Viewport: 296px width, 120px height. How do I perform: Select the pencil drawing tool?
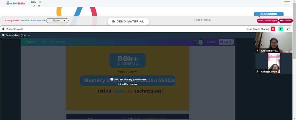click(x=34, y=6)
